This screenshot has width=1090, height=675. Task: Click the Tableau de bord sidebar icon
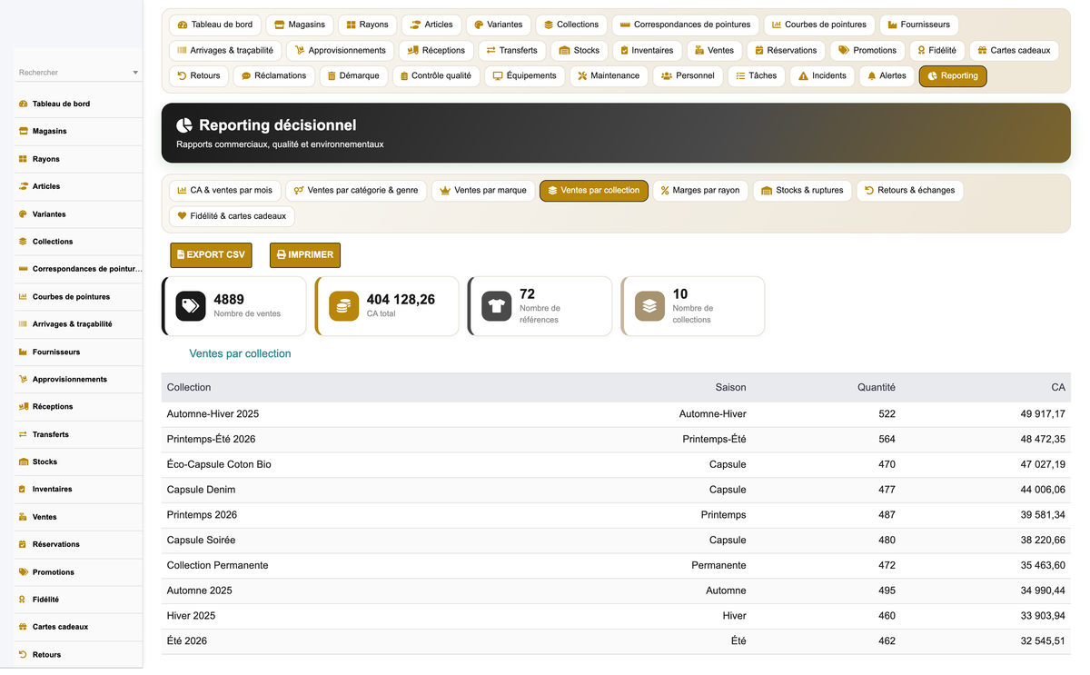23,104
